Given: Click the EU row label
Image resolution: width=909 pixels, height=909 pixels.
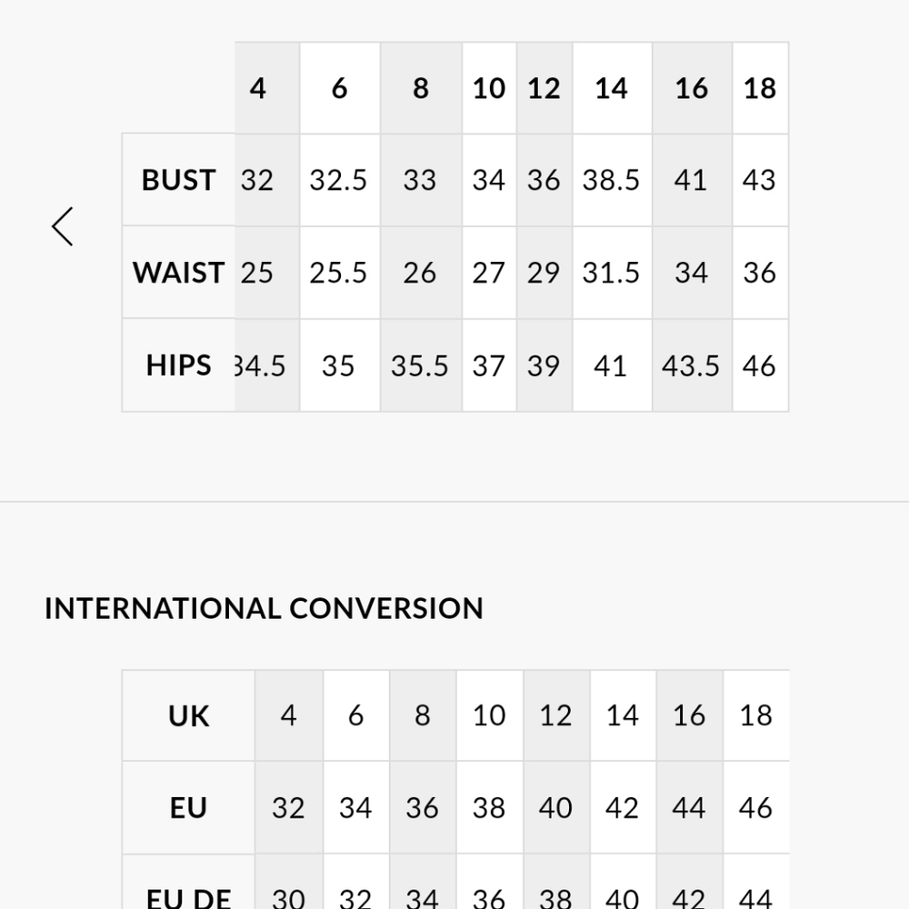Looking at the screenshot, I should click(x=189, y=808).
